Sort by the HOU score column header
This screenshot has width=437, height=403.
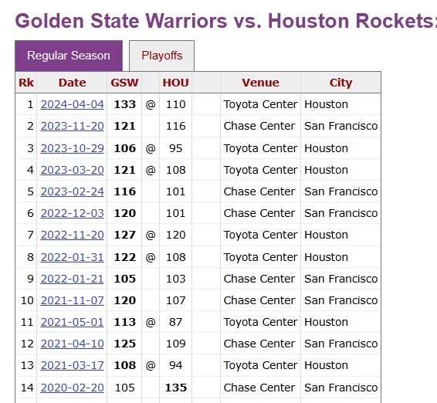175,83
